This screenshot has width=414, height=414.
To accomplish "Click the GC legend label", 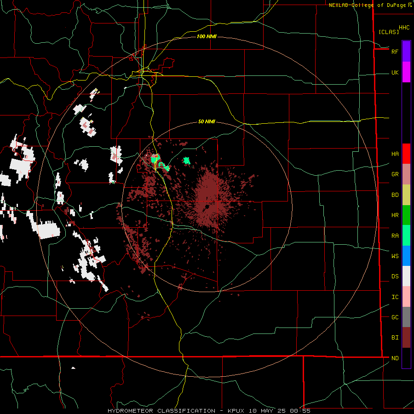I will click(x=395, y=317).
